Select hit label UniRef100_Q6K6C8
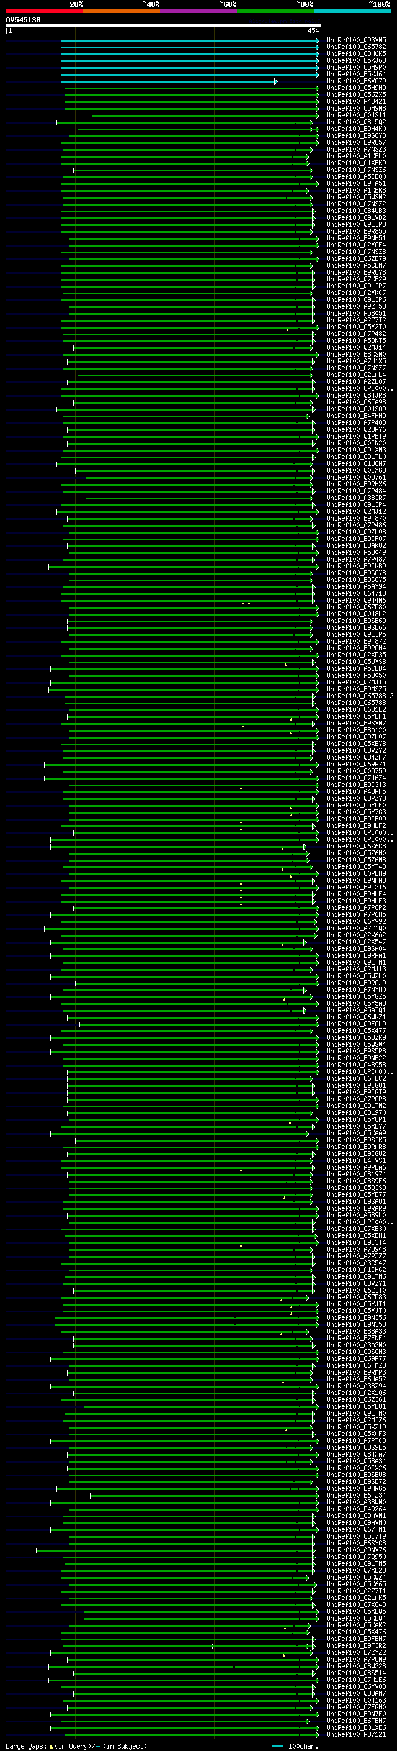The width and height of the screenshot is (397, 1751). (356, 846)
